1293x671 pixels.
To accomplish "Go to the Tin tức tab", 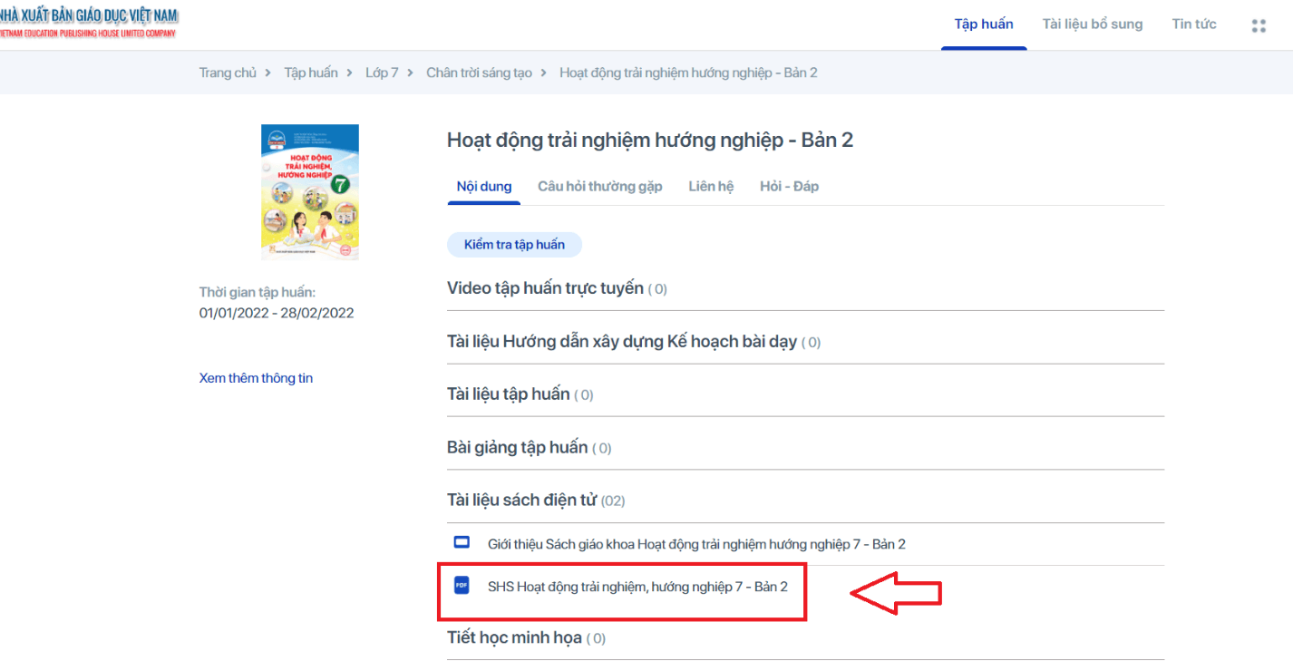I will tap(1194, 24).
